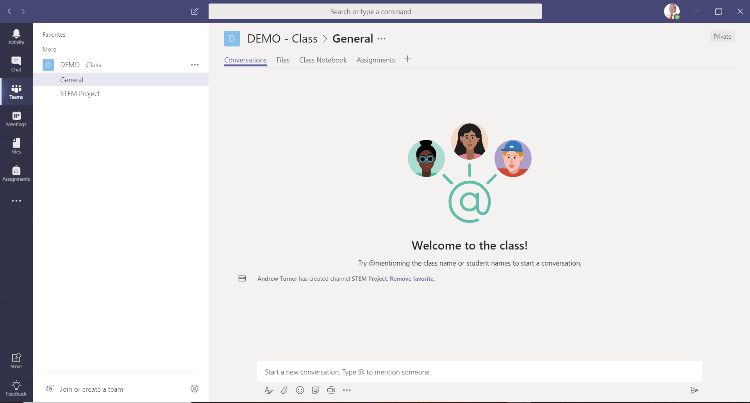The height and width of the screenshot is (403, 750).
Task: Click the Remove favorite link
Action: (x=412, y=279)
